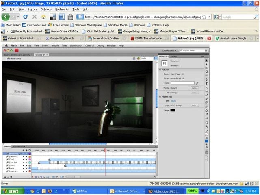The height and width of the screenshot is (195, 260).
Task: Toggle visibility dot for Room layer
Action: tap(24, 168)
